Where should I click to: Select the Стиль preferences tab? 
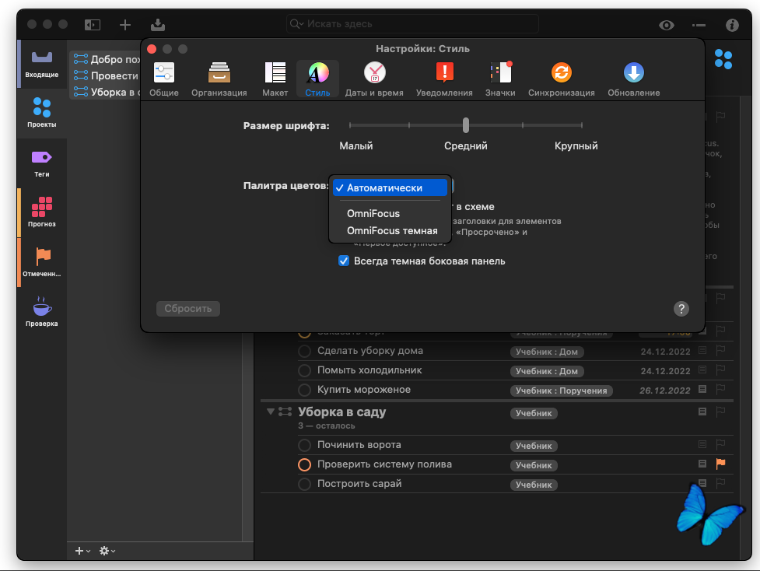(x=317, y=79)
